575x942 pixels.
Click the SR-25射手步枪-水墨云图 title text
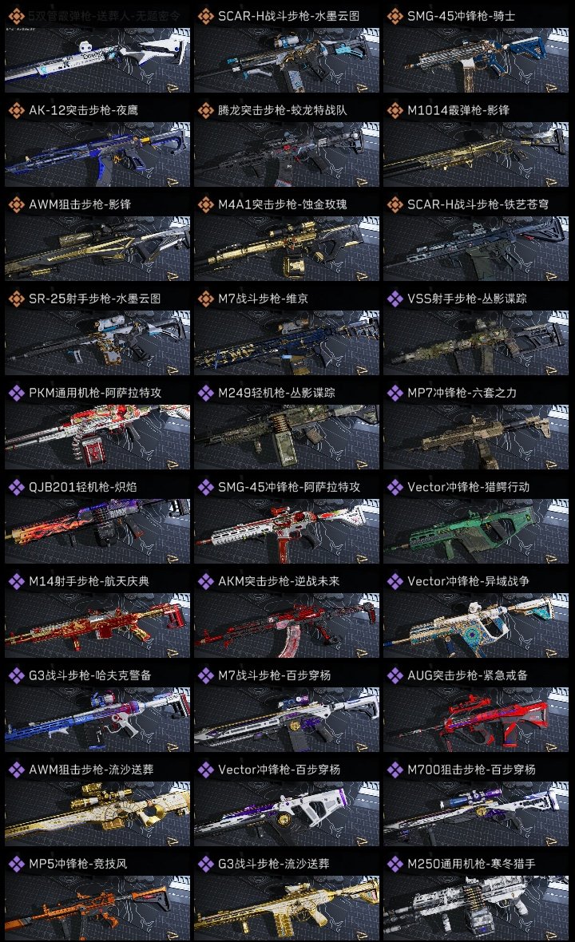pyautogui.click(x=95, y=299)
